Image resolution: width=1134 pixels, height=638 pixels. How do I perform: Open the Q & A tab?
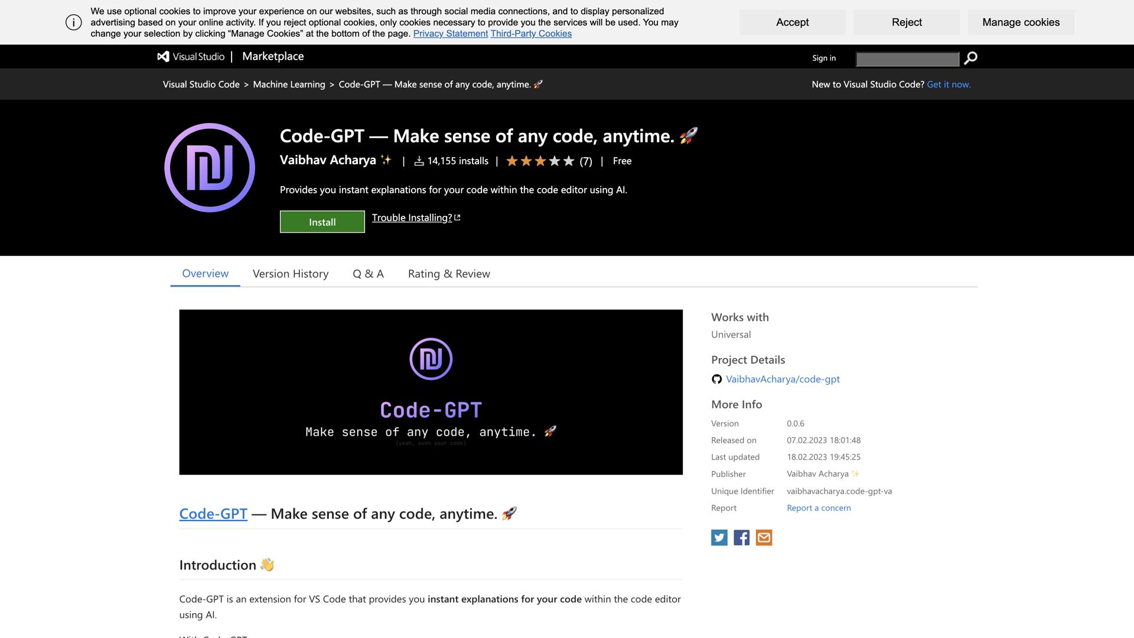pos(368,274)
